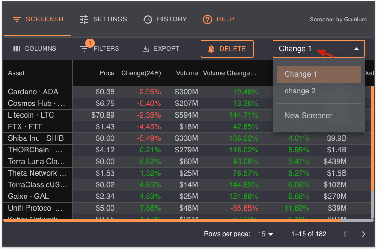Switch to the Settings tab
Viewport: 377px width, 250px height.
[103, 20]
